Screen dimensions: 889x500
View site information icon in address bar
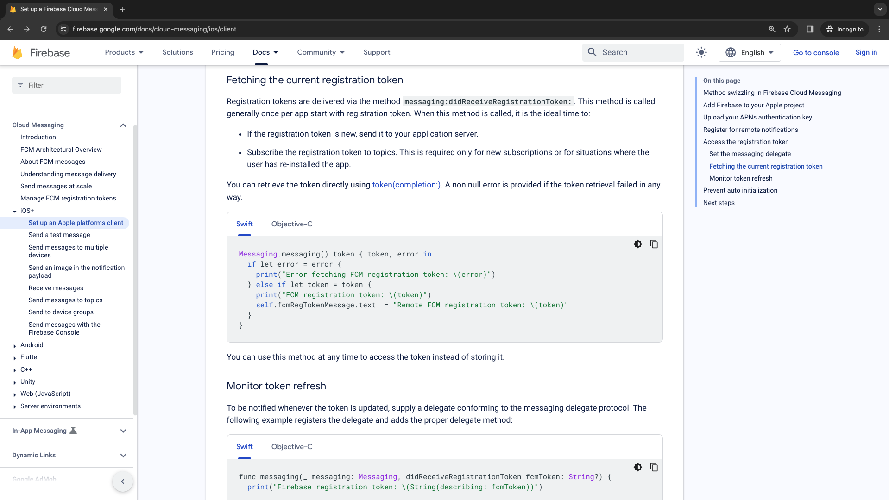63,29
